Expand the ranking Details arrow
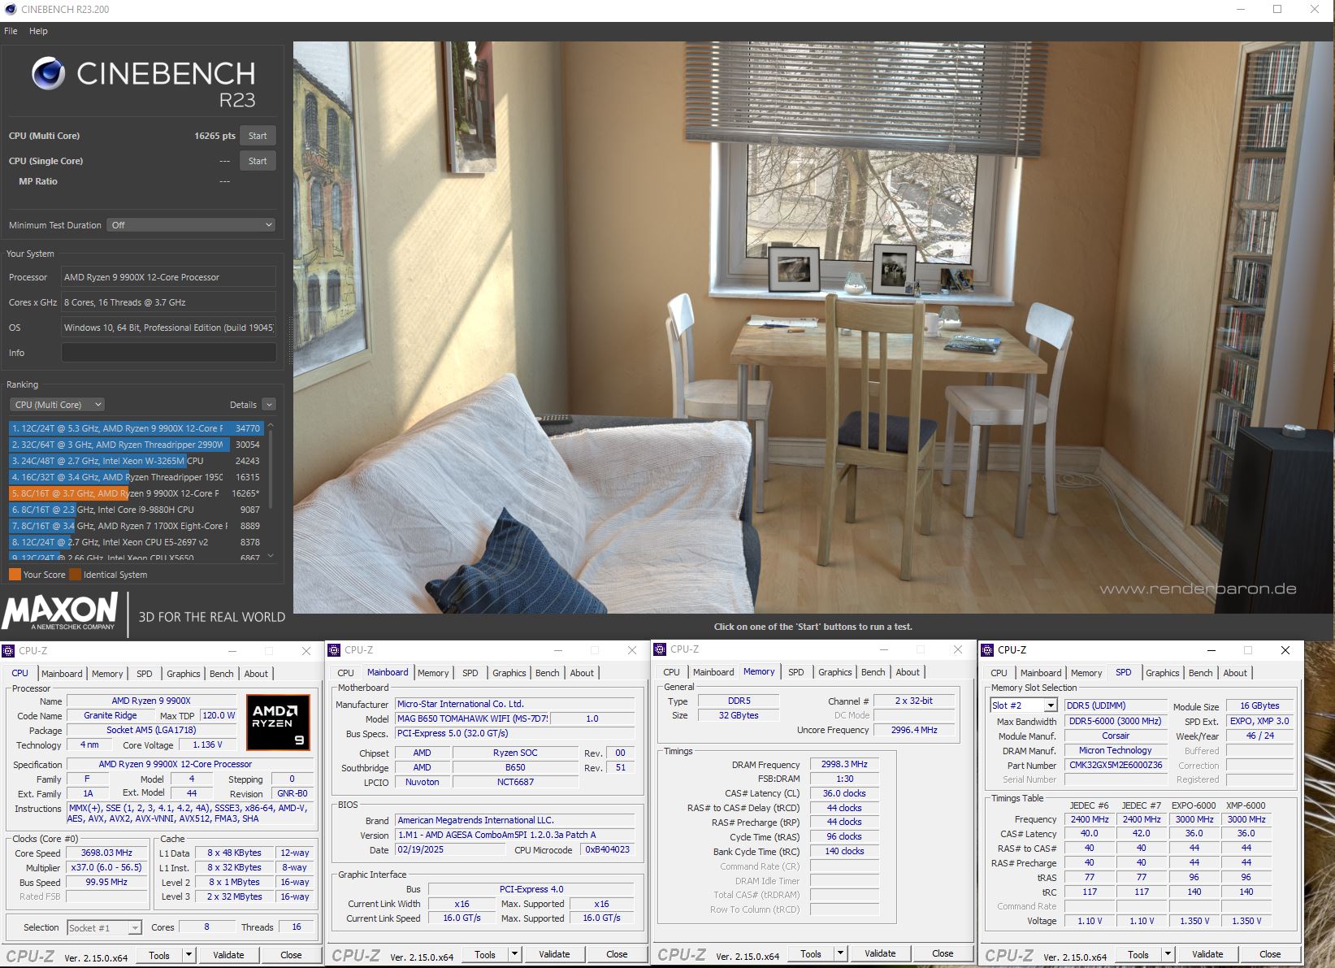The height and width of the screenshot is (968, 1335). 269,405
